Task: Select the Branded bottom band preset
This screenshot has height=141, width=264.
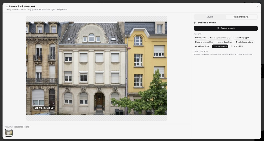Action: pos(244,42)
